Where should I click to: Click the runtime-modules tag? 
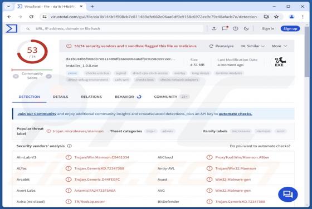[x=229, y=73]
